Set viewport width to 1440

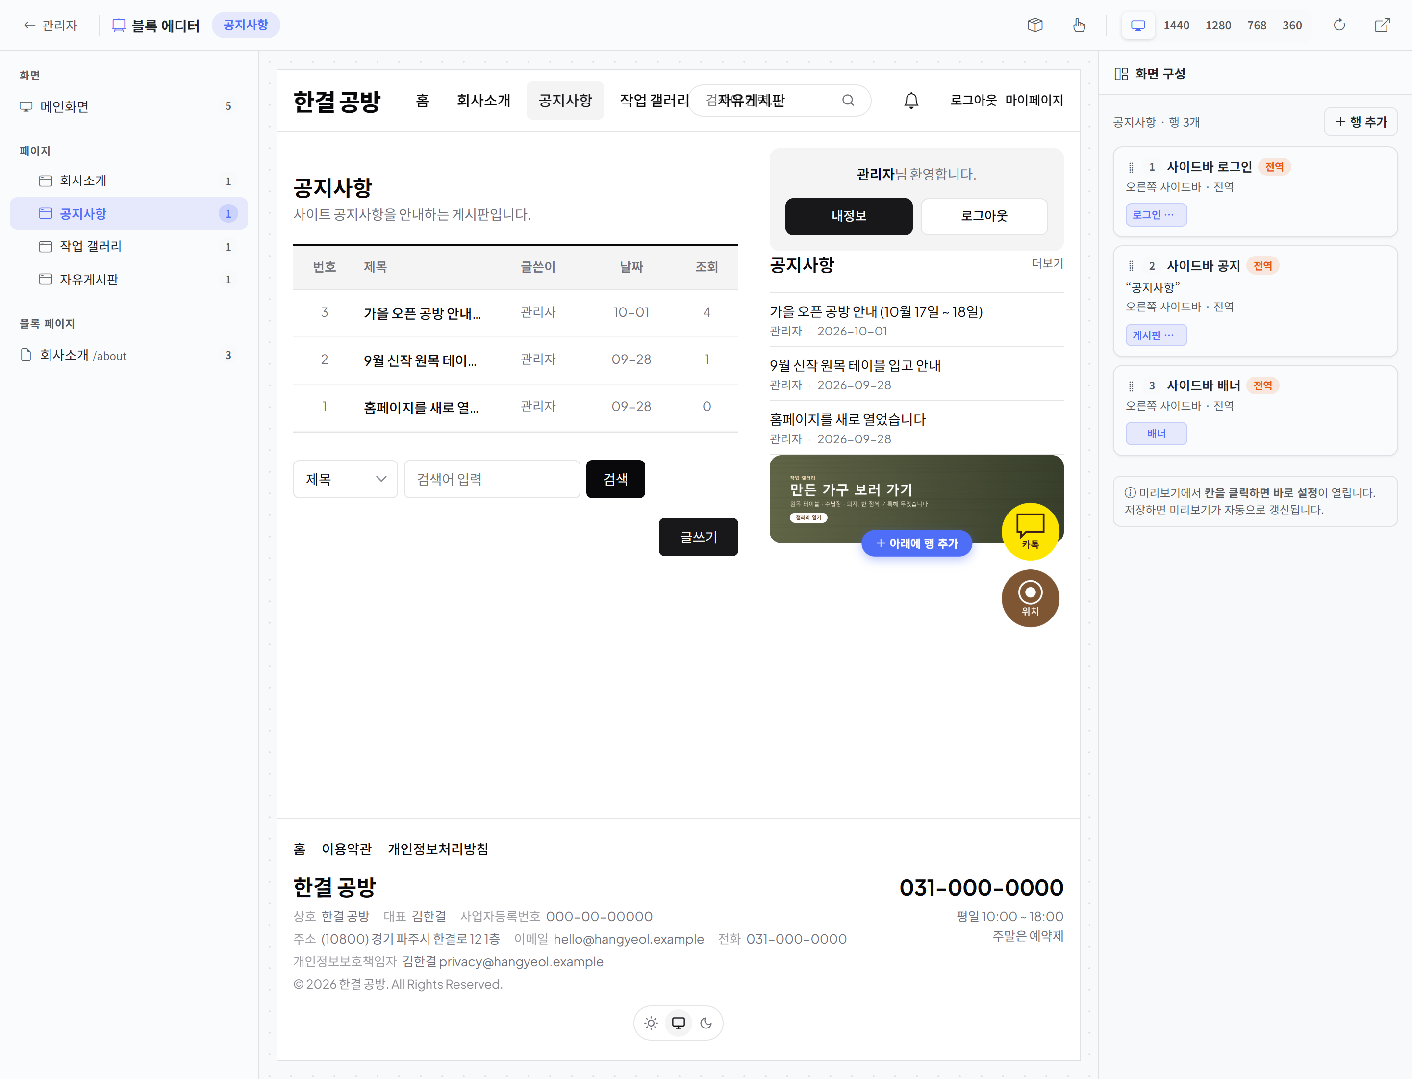(1176, 25)
